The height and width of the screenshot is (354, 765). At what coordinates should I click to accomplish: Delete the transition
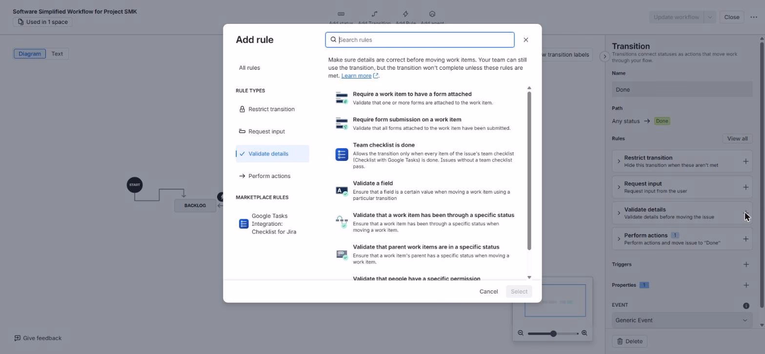[x=630, y=341]
